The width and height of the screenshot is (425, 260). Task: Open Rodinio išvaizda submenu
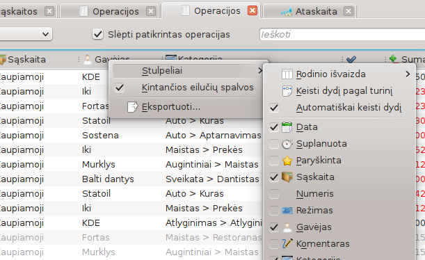pos(340,74)
